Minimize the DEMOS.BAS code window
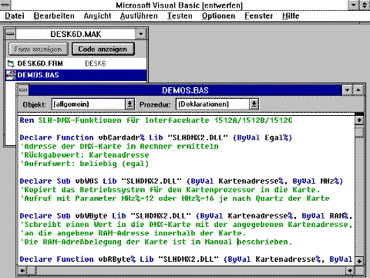 [348, 90]
